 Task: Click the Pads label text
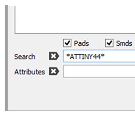click(x=82, y=43)
